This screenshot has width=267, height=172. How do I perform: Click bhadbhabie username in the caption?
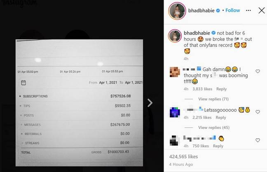(x=197, y=33)
